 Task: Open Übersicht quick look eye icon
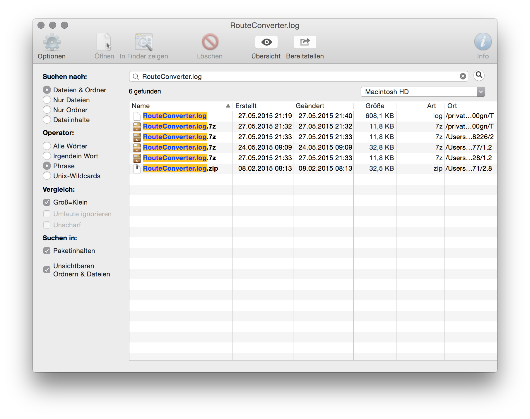[x=266, y=42]
